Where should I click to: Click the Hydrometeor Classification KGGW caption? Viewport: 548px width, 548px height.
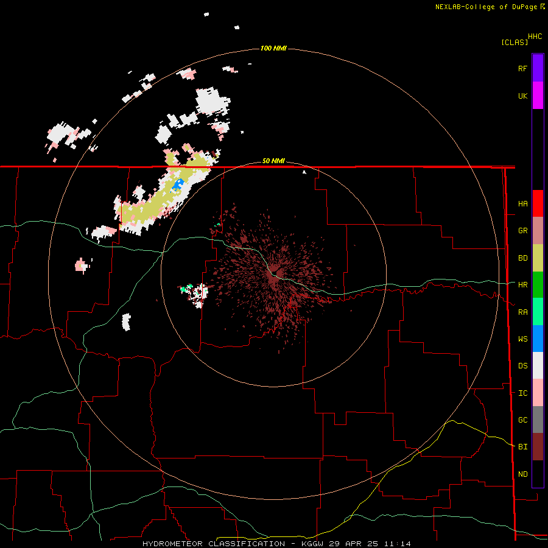276,544
